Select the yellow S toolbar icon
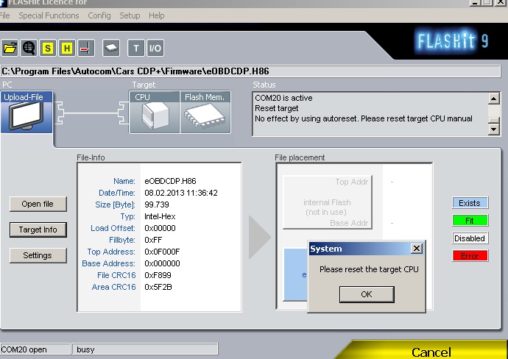 (48, 49)
